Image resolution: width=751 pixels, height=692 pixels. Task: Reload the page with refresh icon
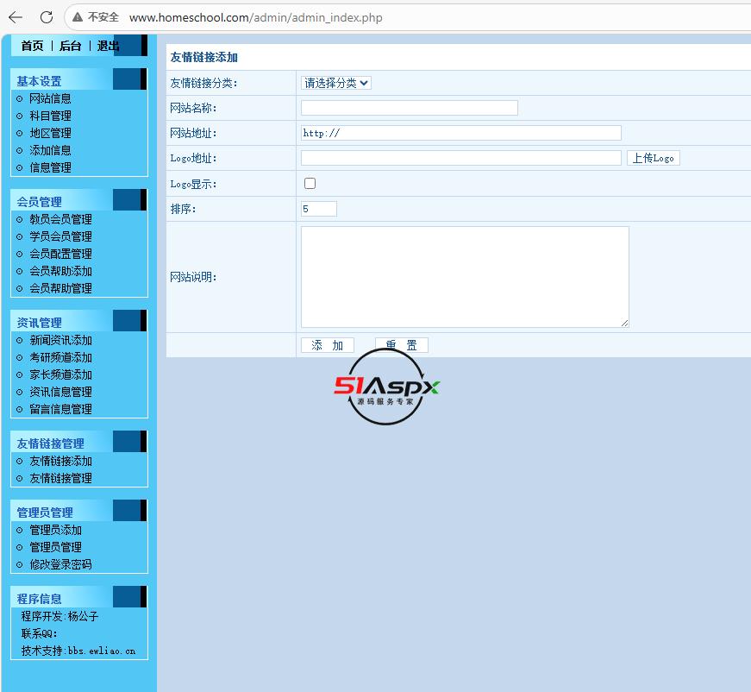pyautogui.click(x=47, y=18)
